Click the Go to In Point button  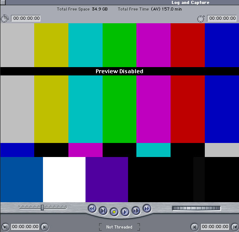(x=45, y=227)
